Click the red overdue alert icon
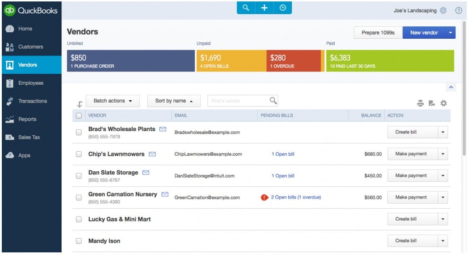The height and width of the screenshot is (256, 469). [265, 197]
